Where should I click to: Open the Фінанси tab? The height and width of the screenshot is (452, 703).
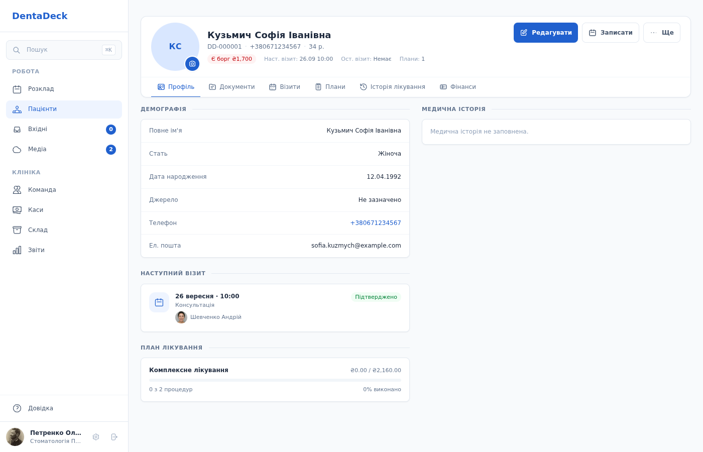[458, 87]
